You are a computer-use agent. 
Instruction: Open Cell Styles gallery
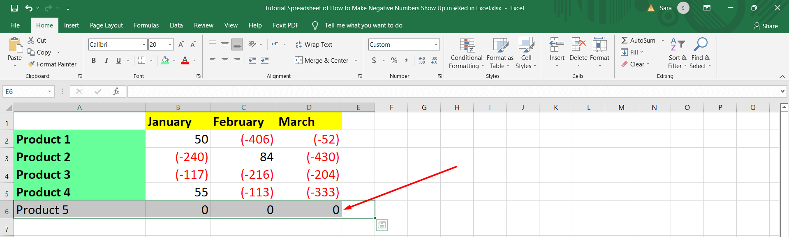pos(526,53)
